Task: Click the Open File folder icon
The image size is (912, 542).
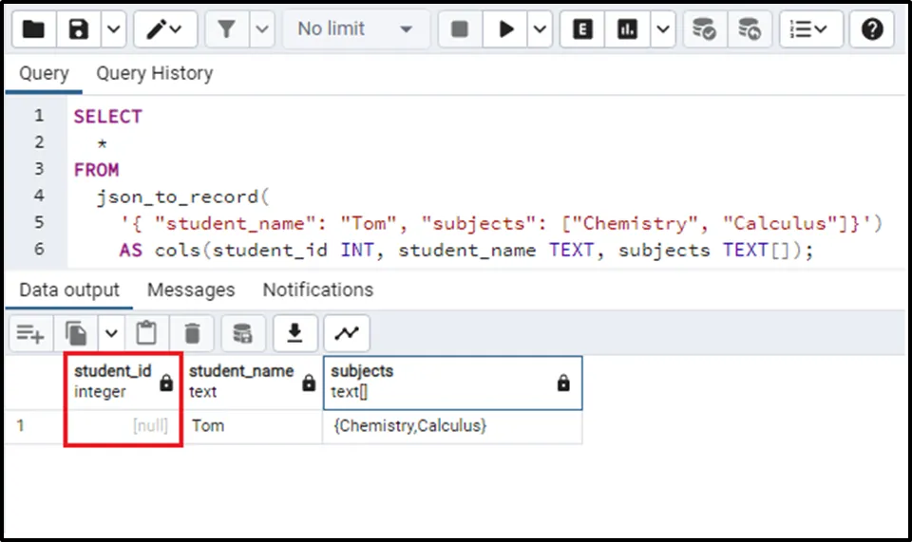Action: [33, 29]
